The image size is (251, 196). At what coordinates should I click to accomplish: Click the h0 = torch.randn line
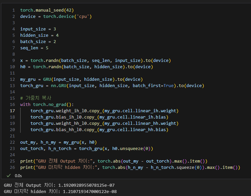[x=87, y=67]
